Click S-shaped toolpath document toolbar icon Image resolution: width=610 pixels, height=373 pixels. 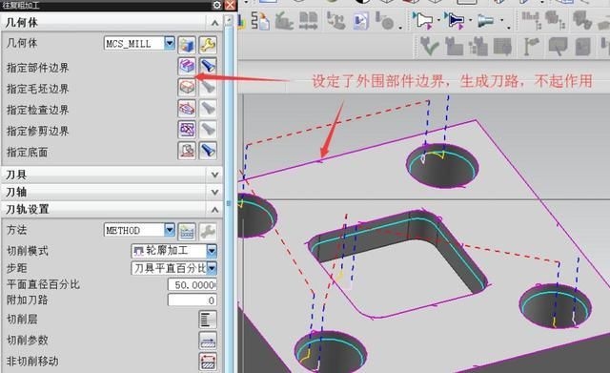pyautogui.click(x=260, y=20)
